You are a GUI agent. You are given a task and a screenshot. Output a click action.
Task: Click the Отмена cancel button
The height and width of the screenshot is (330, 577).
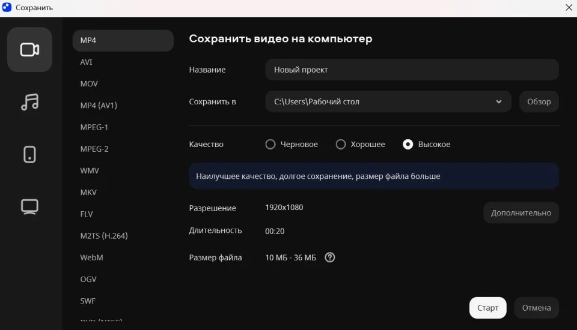click(x=536, y=308)
